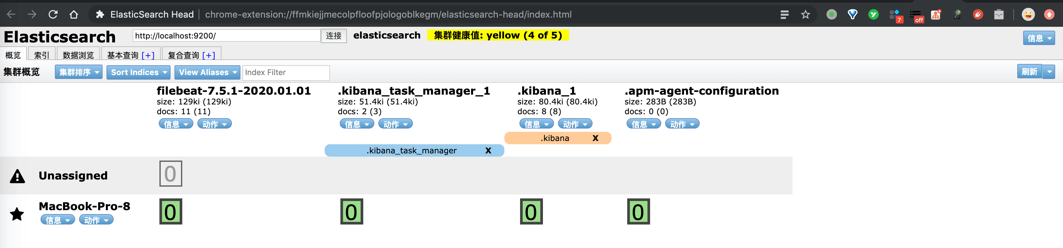Open 信息 dropdown for .kibana_task_manager_1
1063x248 pixels.
click(x=356, y=124)
